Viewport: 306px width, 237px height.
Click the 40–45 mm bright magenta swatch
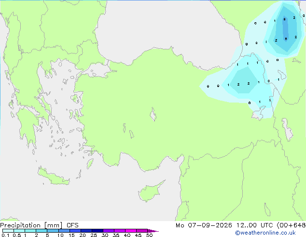131,231
